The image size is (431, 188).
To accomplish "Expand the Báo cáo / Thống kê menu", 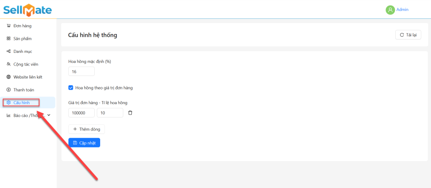I will pyautogui.click(x=29, y=115).
